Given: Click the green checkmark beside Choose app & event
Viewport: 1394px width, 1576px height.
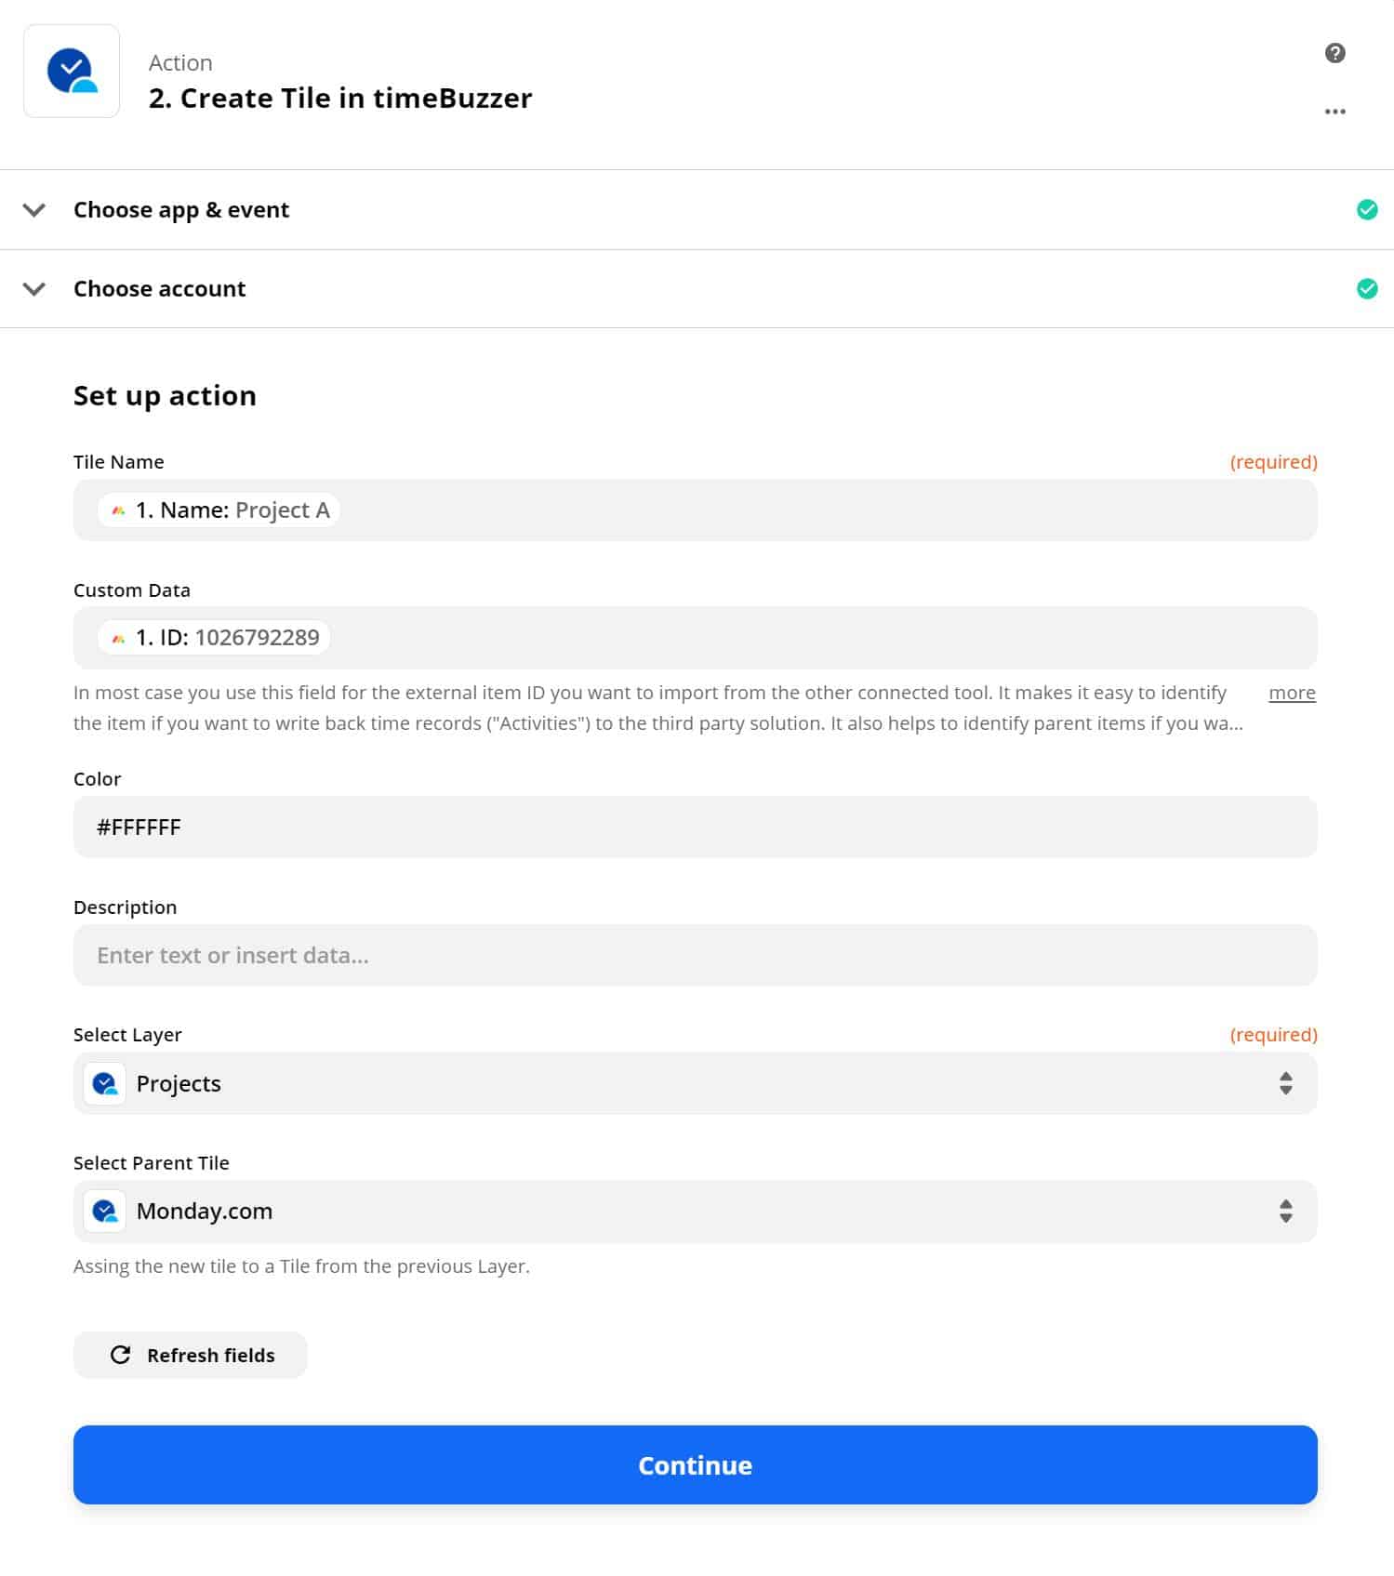Looking at the screenshot, I should click(x=1366, y=210).
